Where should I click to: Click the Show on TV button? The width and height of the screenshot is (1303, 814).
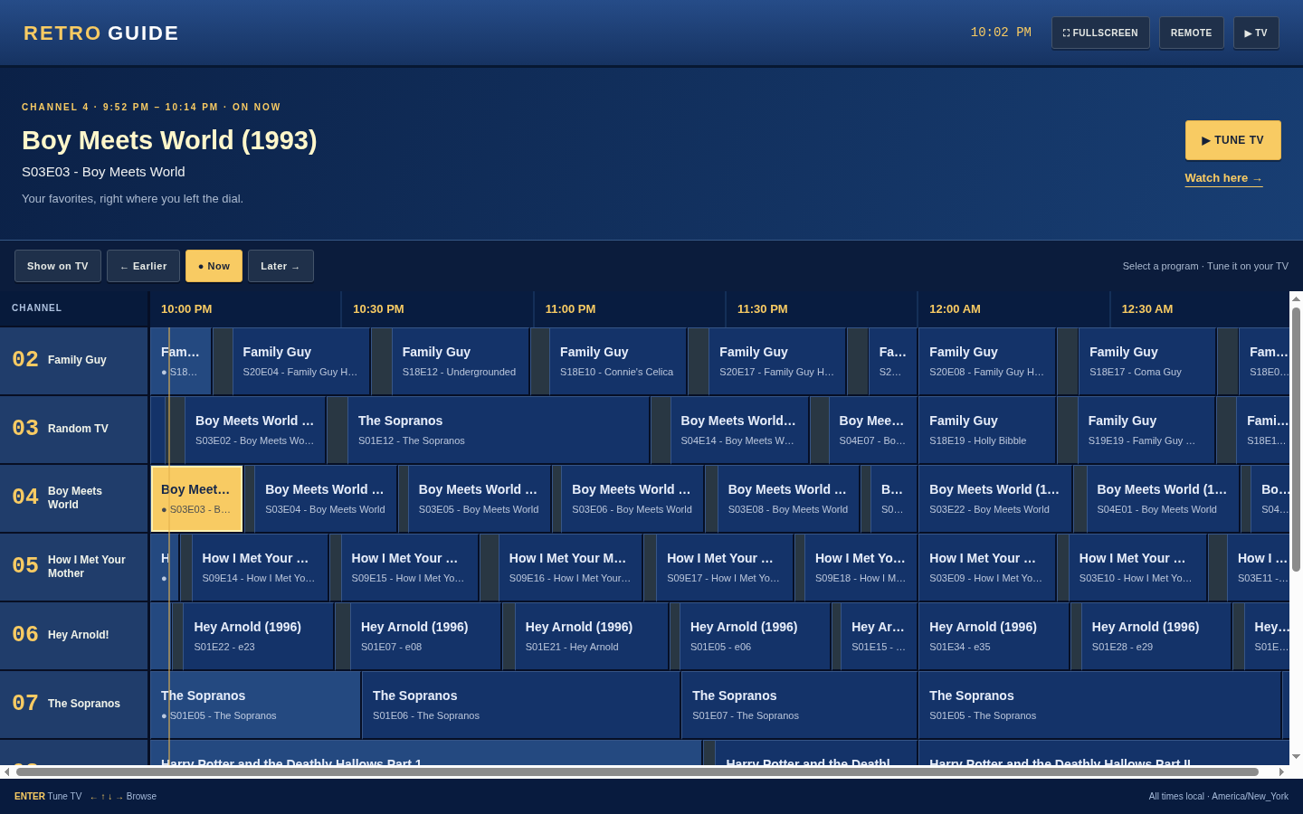58,266
